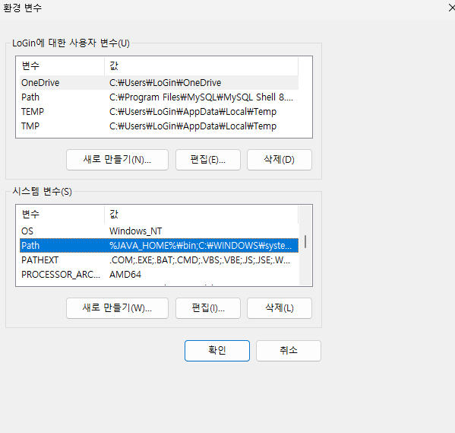Cancel with the 취소 button
Viewport: 455px width, 433px height.
(289, 351)
